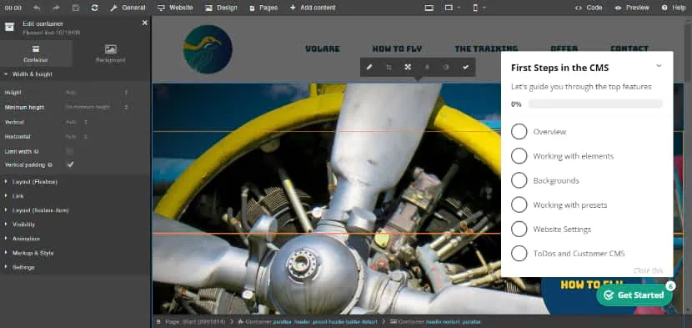The height and width of the screenshot is (328, 692).
Task: Open the Help menu
Action: pyautogui.click(x=674, y=8)
